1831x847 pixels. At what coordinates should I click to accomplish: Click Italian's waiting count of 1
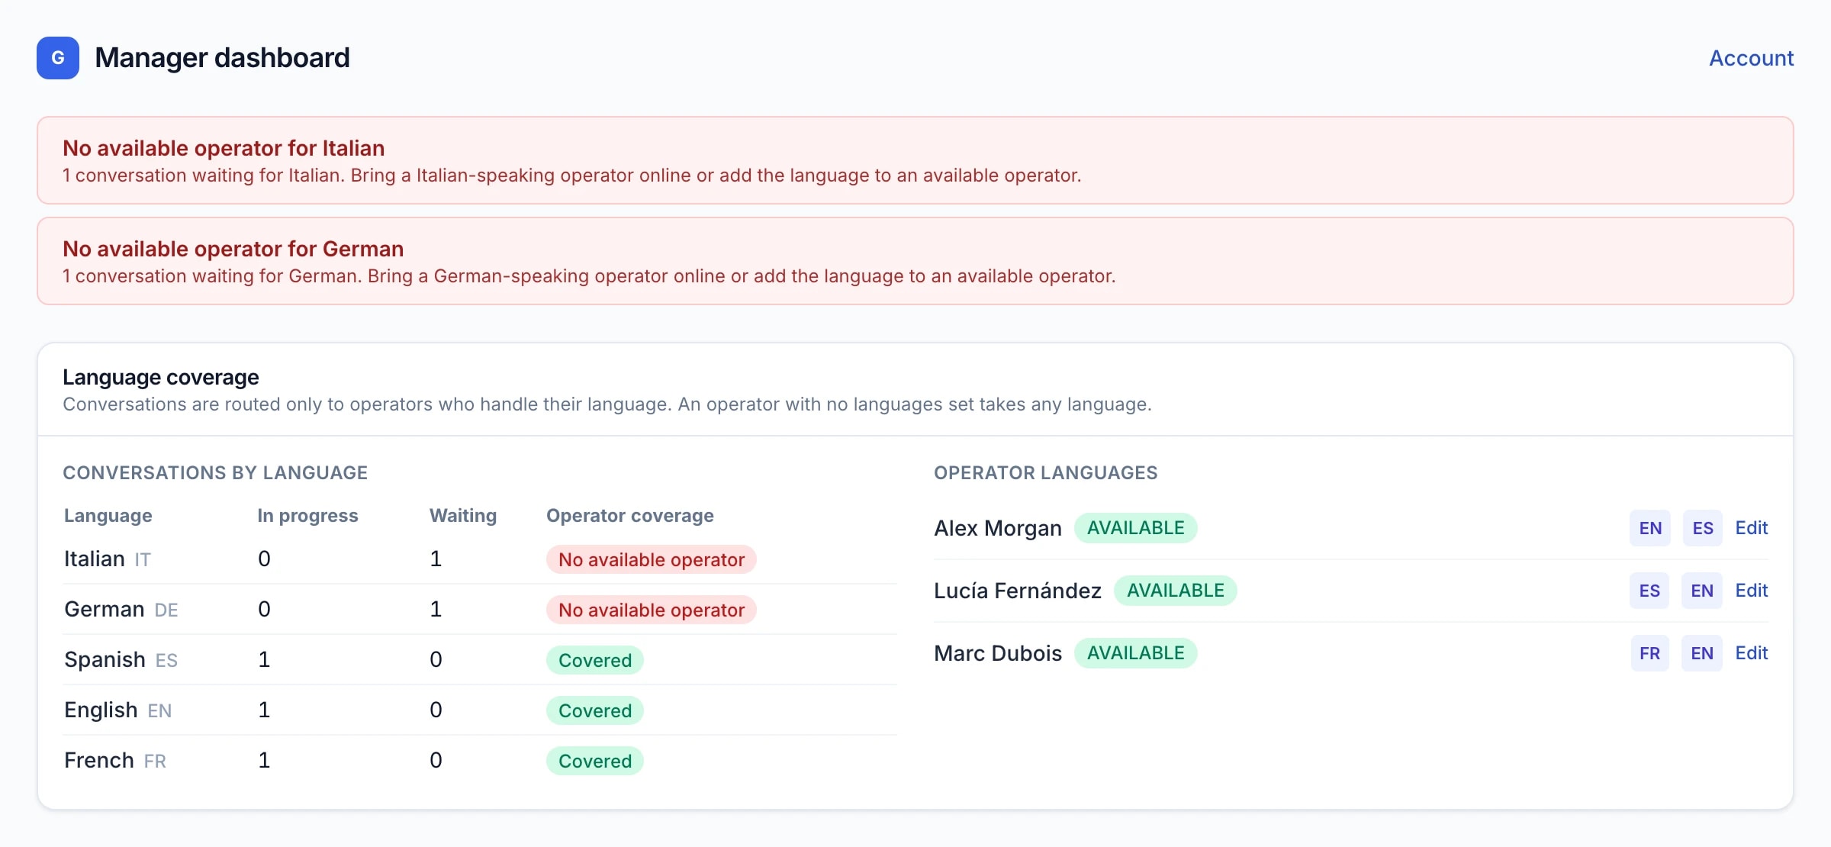coord(436,559)
